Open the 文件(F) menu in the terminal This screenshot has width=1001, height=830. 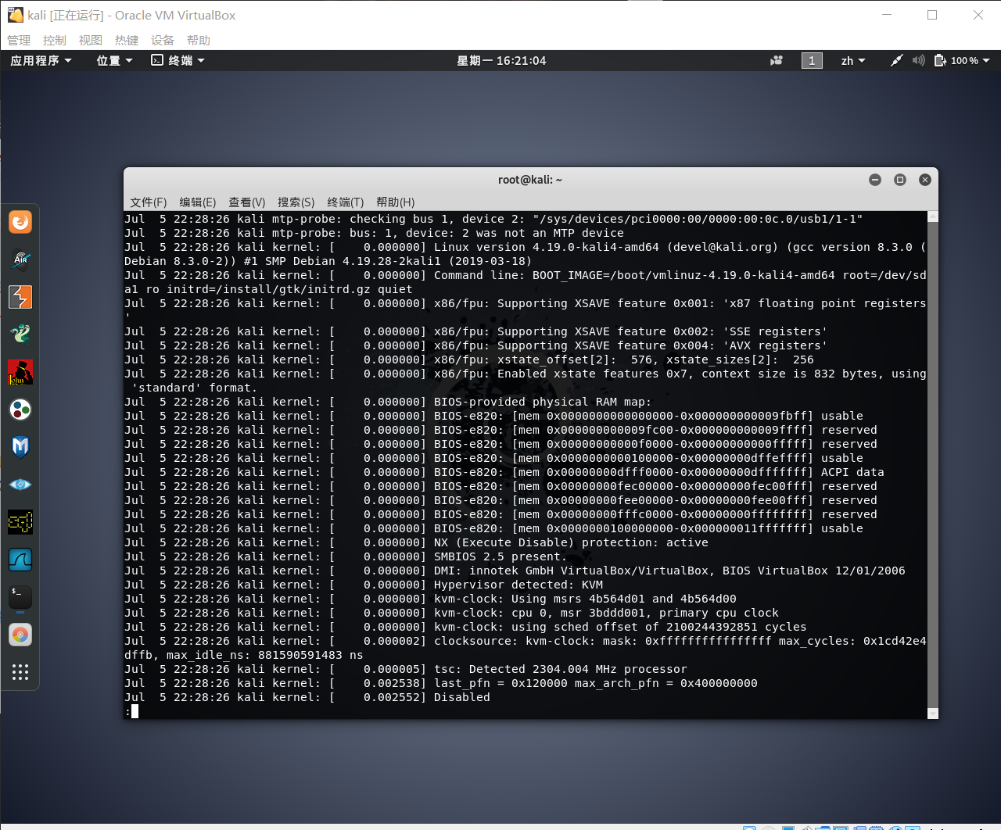[149, 202]
